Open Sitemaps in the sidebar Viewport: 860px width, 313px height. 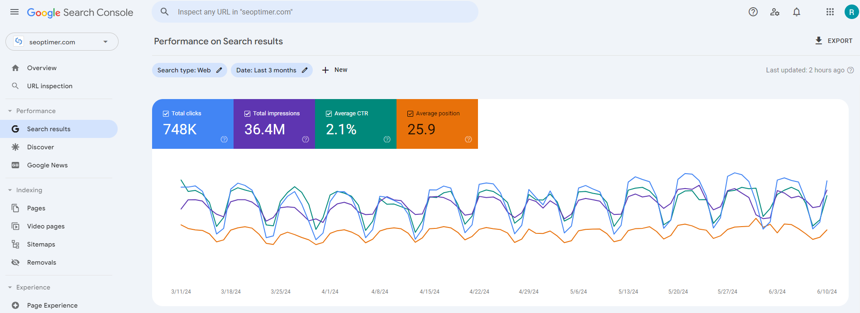pyautogui.click(x=41, y=244)
